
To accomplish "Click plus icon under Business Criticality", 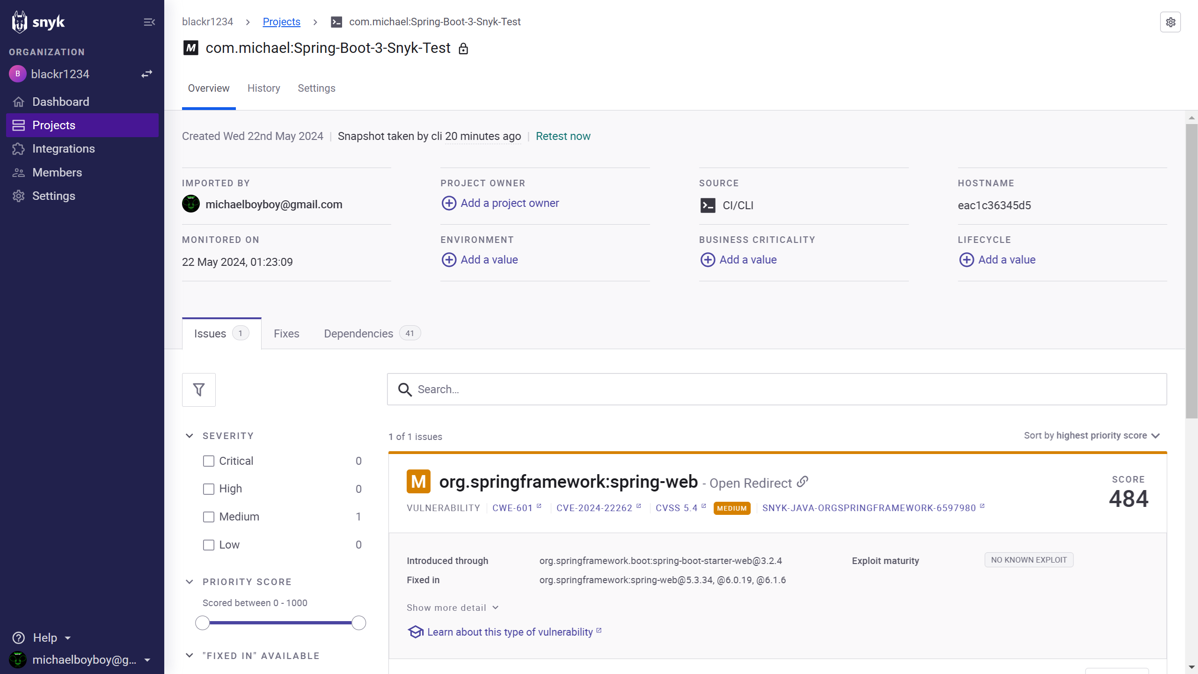I will coord(708,260).
